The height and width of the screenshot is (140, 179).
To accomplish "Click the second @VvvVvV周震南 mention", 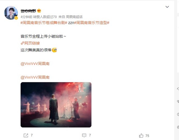I will pyautogui.click(x=35, y=77).
